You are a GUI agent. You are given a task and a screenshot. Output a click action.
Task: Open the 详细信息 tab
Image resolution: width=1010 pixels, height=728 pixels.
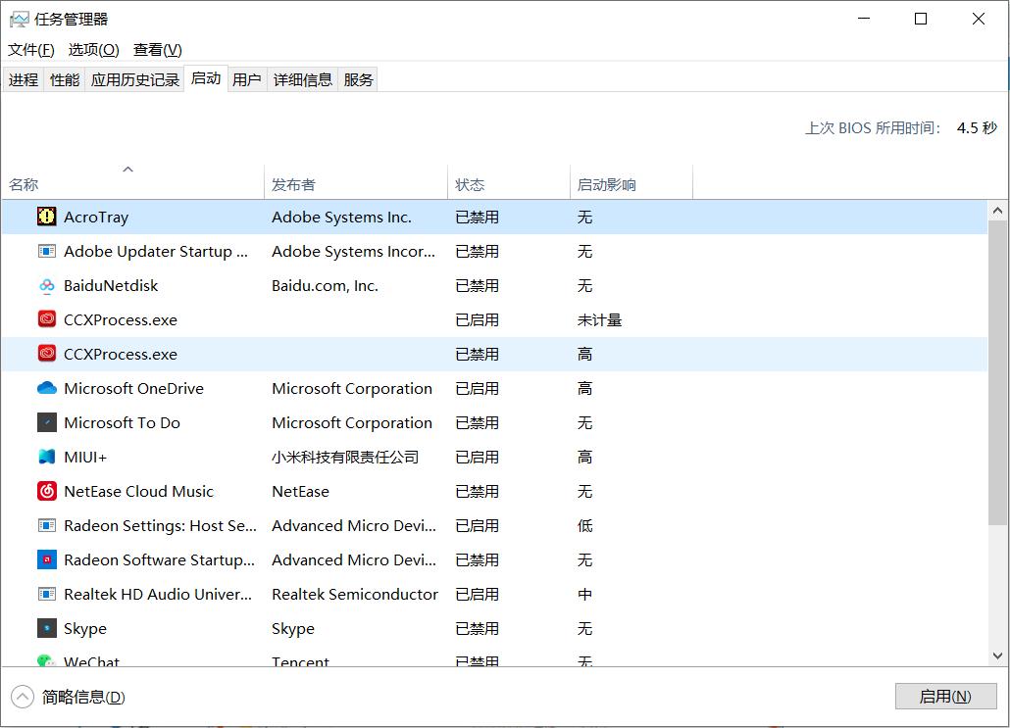[x=303, y=79]
